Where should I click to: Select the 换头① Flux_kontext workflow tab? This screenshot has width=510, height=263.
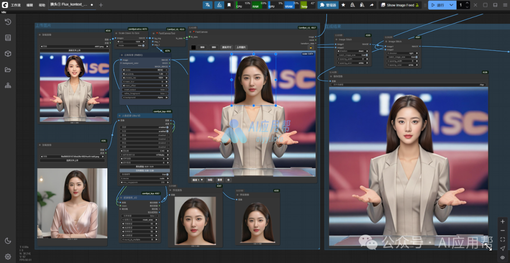[x=71, y=5]
